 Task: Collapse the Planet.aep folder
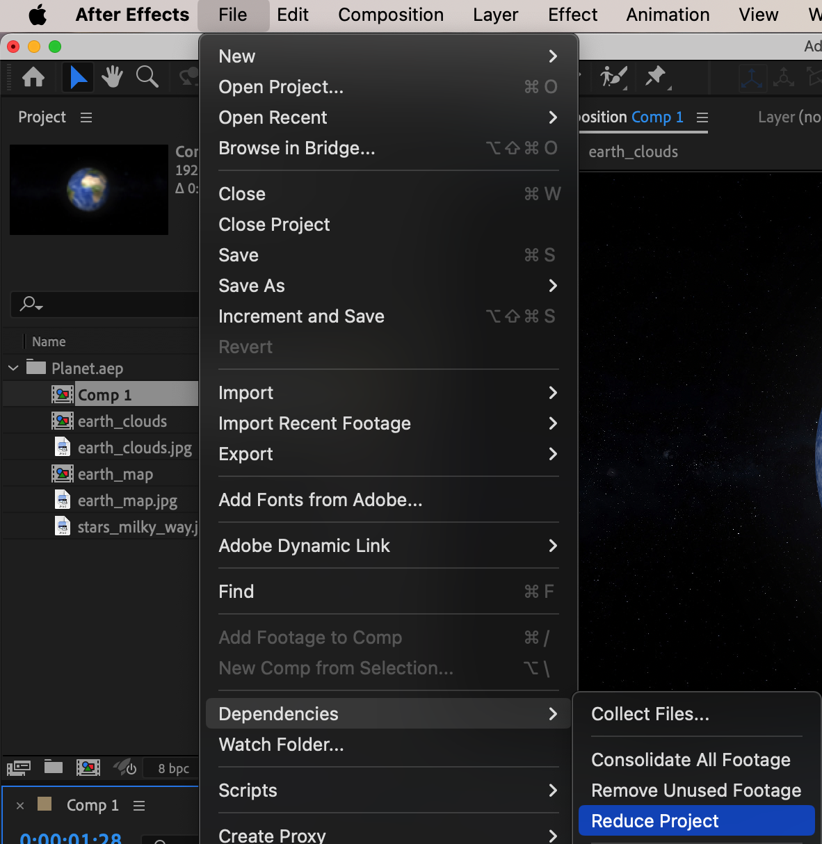click(x=13, y=368)
